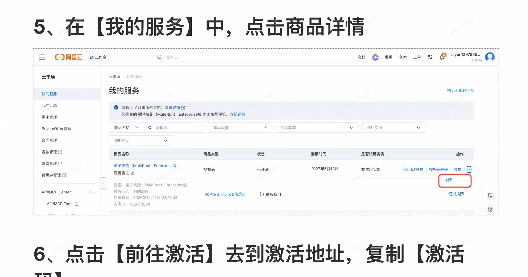Image resolution: width=528 pixels, height=277 pixels.
Task: Open notifications via the bell icon
Action: click(442, 57)
